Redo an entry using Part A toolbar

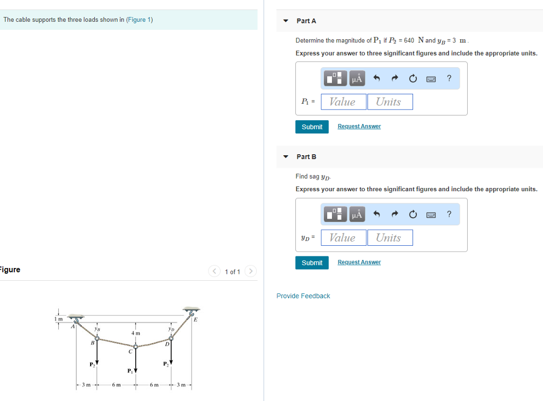395,78
